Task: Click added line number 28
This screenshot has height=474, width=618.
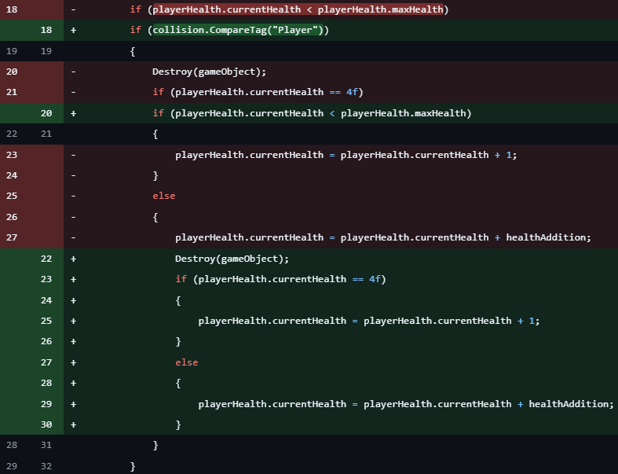Action: click(46, 383)
